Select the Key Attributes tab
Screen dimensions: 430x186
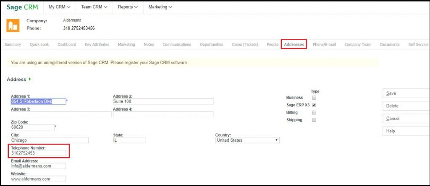97,44
